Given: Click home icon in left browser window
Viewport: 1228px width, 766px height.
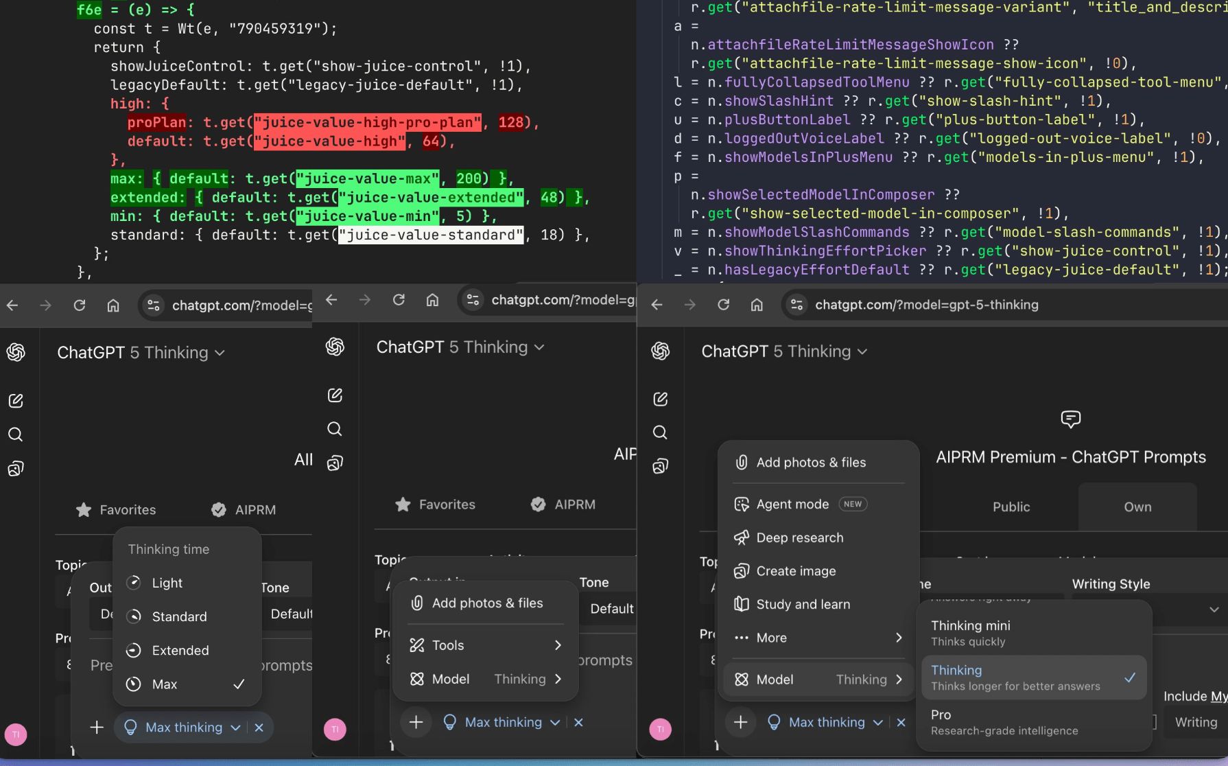Looking at the screenshot, I should pyautogui.click(x=113, y=305).
